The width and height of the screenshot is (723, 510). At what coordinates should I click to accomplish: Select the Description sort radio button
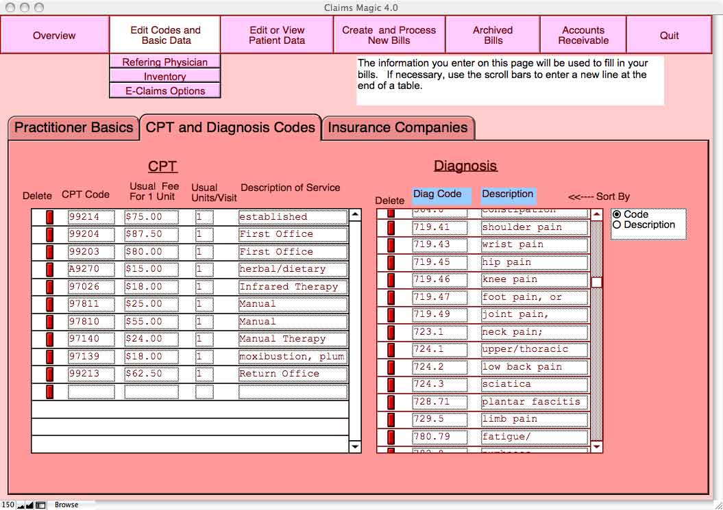click(617, 225)
